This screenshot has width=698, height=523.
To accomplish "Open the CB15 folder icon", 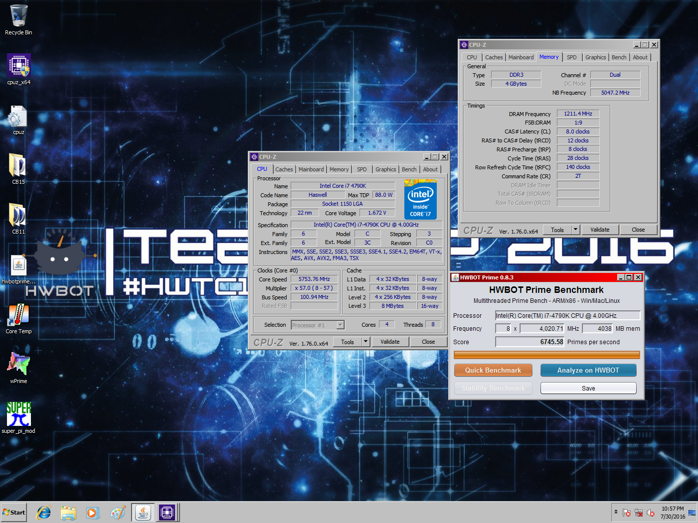I will click(x=18, y=169).
